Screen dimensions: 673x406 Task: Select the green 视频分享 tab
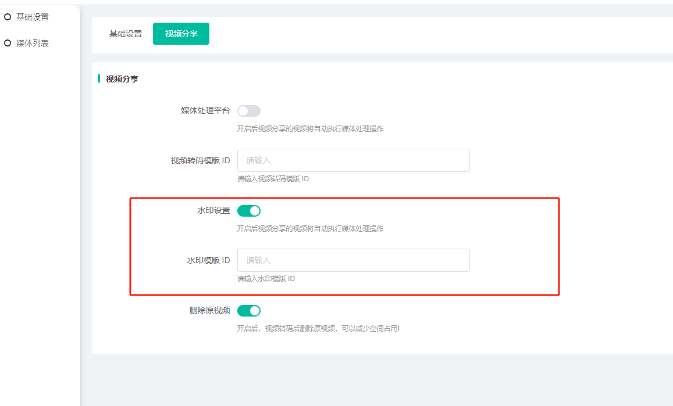tap(181, 34)
